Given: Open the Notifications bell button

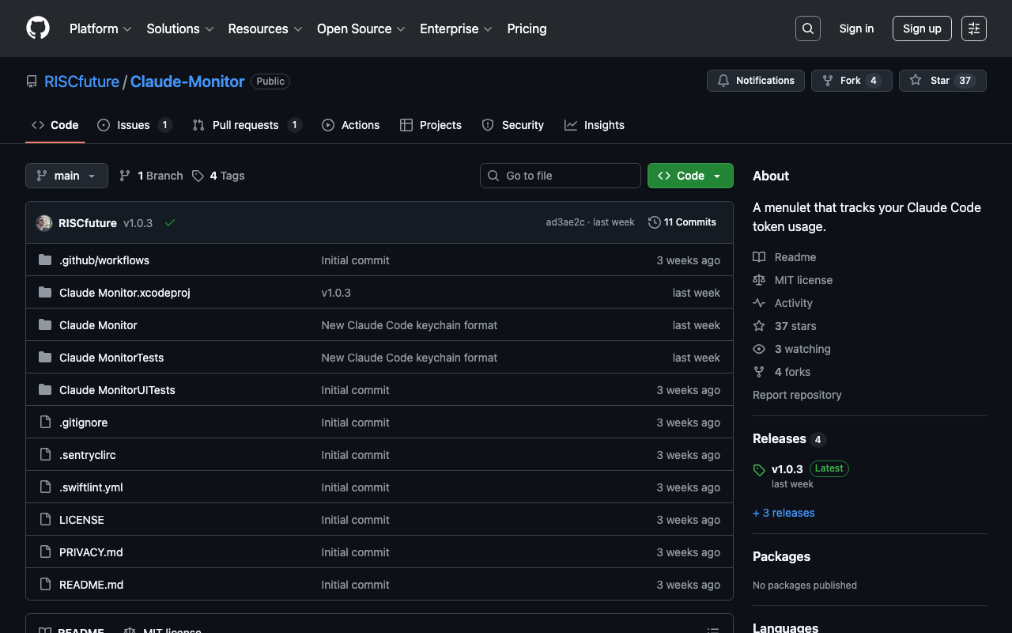Looking at the screenshot, I should tap(755, 81).
